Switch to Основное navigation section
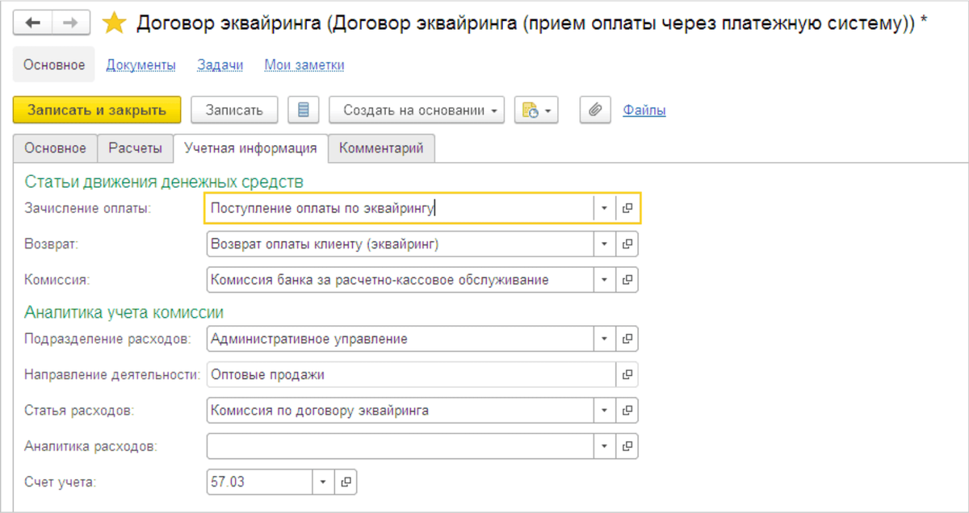Image resolution: width=969 pixels, height=513 pixels. pyautogui.click(x=54, y=65)
